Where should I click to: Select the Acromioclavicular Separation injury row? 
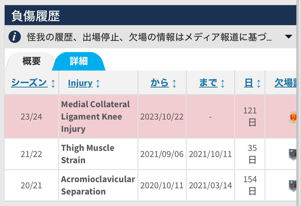click(x=150, y=185)
